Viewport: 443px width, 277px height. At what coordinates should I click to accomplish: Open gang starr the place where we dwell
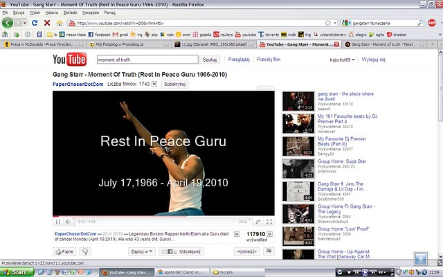345,96
